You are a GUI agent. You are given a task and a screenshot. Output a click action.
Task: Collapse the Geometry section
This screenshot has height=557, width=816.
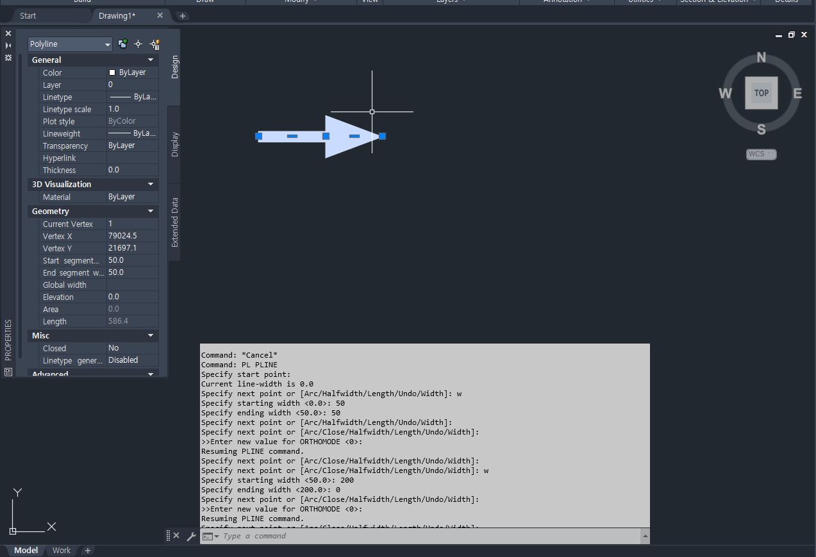tap(150, 211)
